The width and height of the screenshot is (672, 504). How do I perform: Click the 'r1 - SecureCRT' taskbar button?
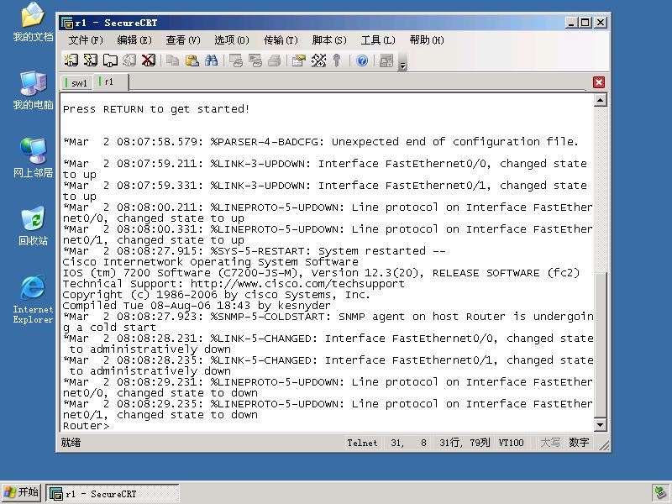113,494
